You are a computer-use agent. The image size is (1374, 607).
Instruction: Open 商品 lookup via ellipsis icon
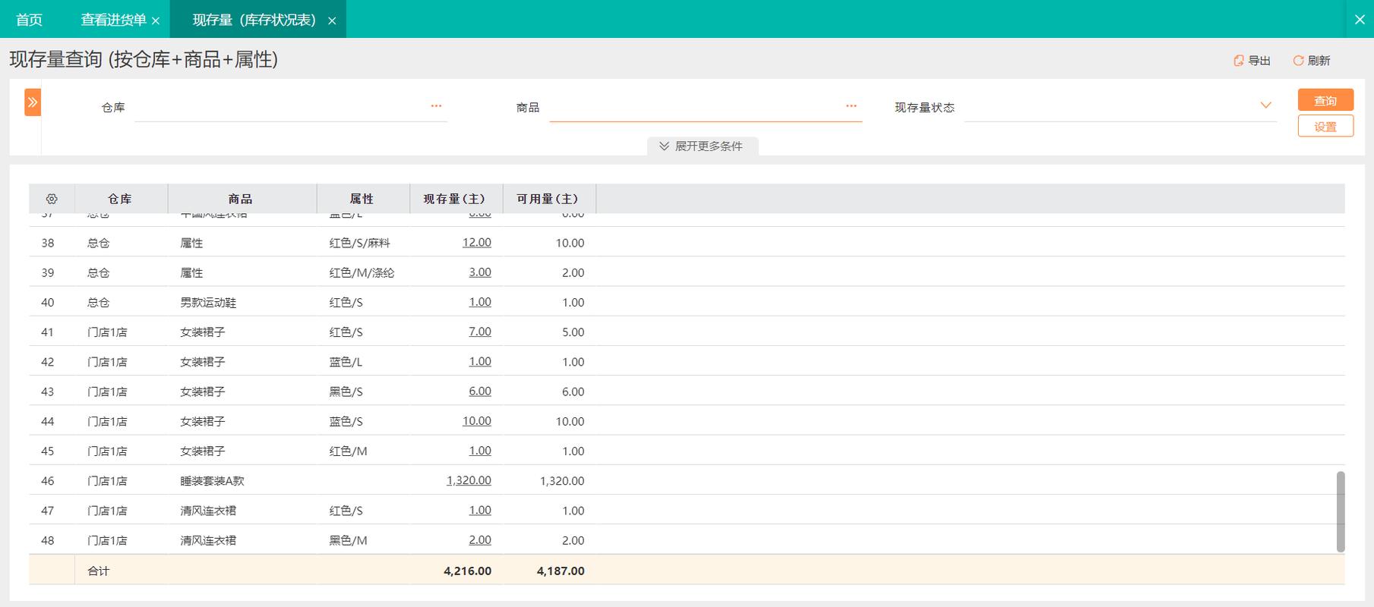(x=851, y=106)
